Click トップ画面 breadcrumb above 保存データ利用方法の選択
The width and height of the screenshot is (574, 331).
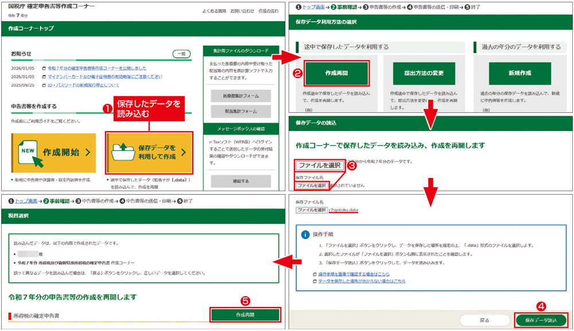pyautogui.click(x=313, y=7)
